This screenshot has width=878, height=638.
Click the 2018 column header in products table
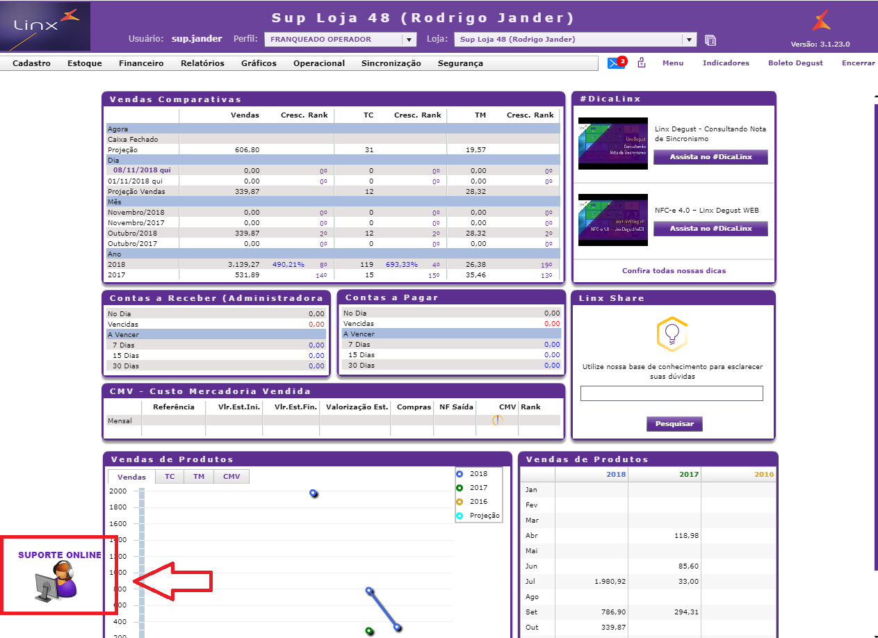click(616, 475)
